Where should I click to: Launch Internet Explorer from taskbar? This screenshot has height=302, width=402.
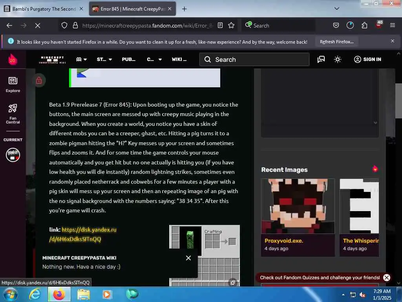click(35, 294)
